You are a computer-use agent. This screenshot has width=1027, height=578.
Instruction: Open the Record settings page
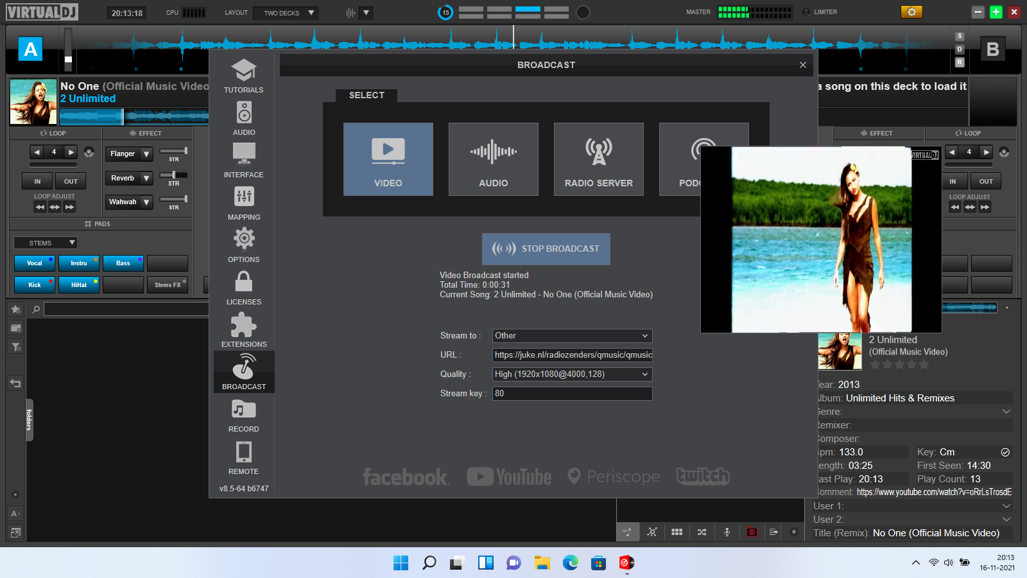point(244,415)
